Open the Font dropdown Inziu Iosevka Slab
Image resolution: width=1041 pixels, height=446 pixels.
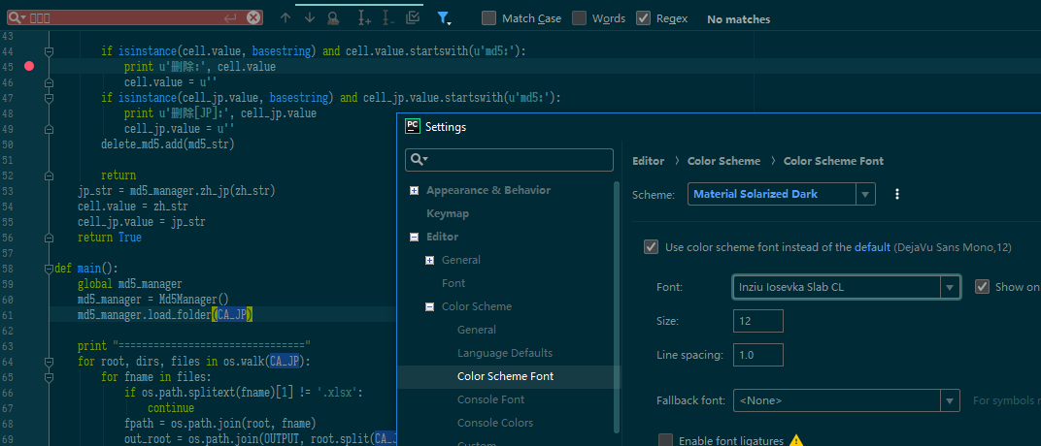pyautogui.click(x=950, y=287)
